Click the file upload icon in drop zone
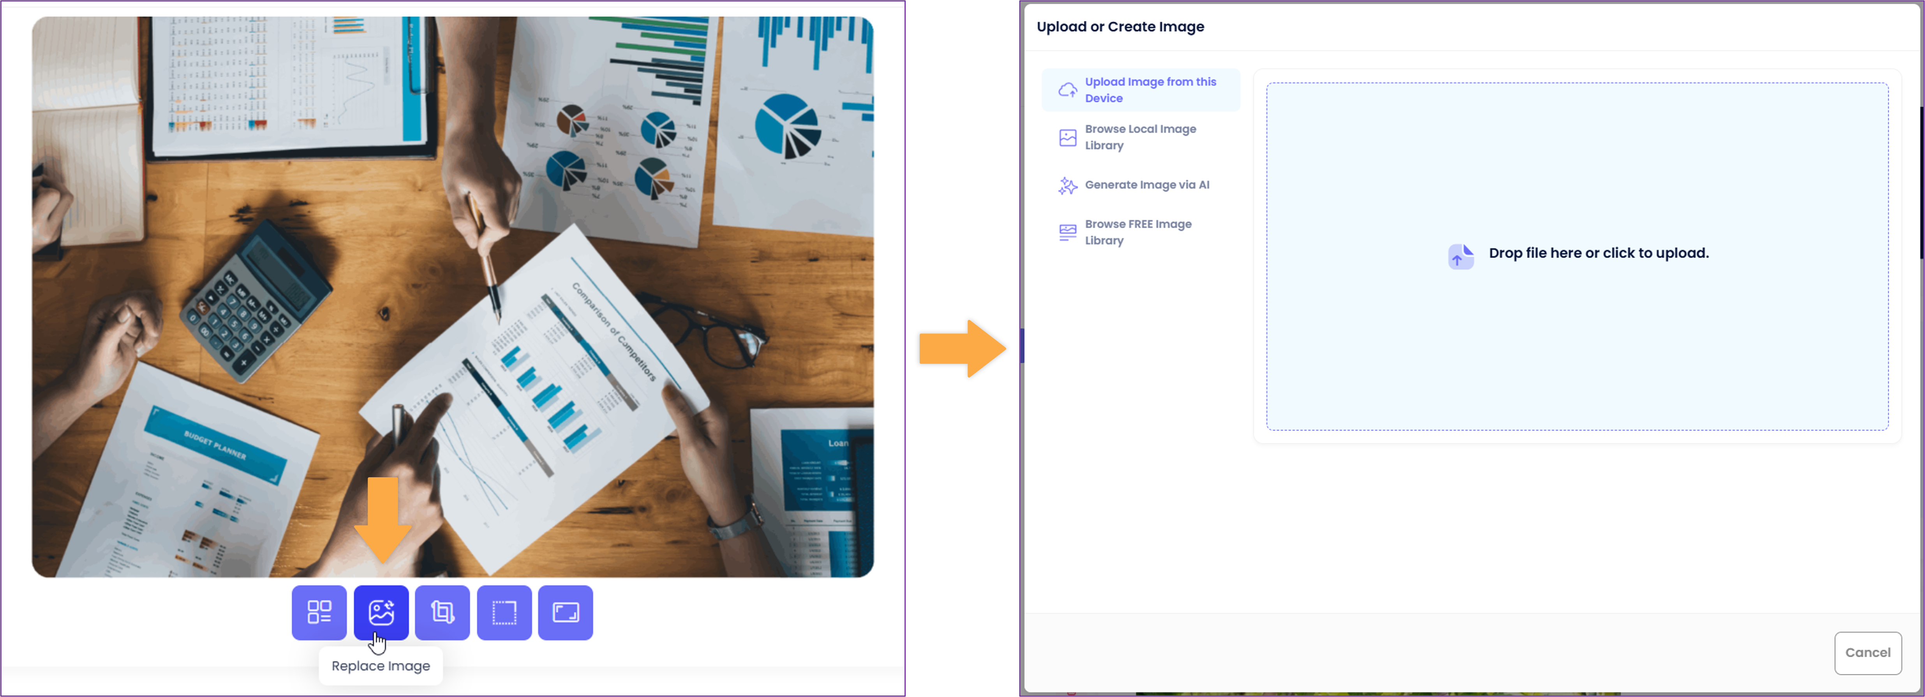 click(x=1460, y=256)
